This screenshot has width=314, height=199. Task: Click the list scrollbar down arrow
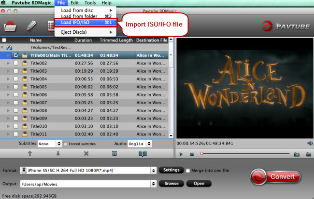tap(171, 136)
